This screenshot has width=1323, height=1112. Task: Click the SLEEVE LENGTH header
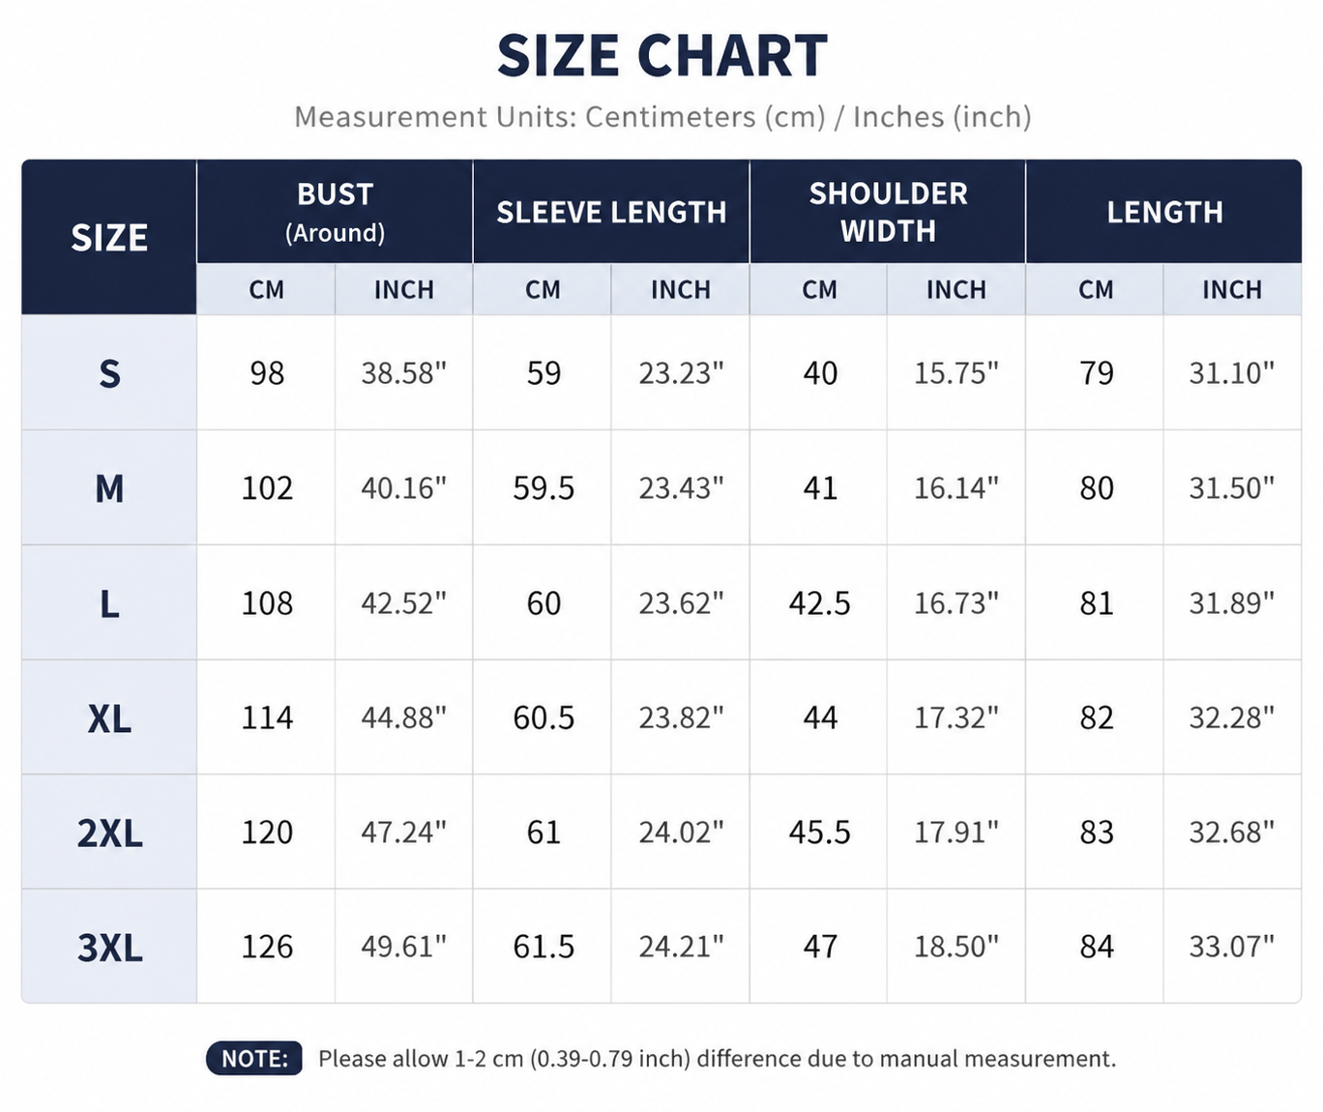point(611,212)
